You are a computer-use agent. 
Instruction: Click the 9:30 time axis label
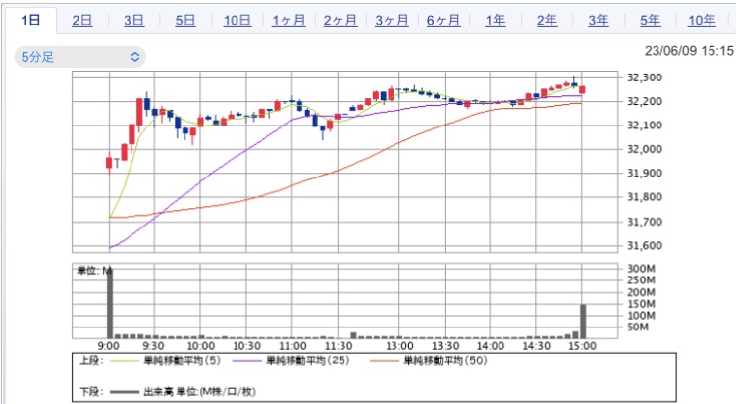(153, 346)
